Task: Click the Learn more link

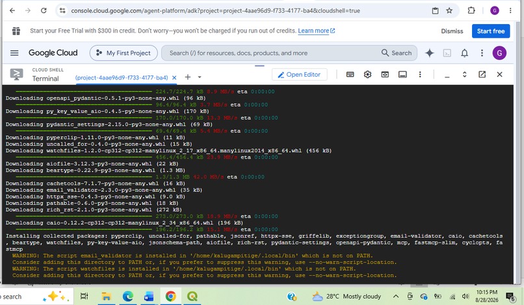Action: (x=316, y=31)
